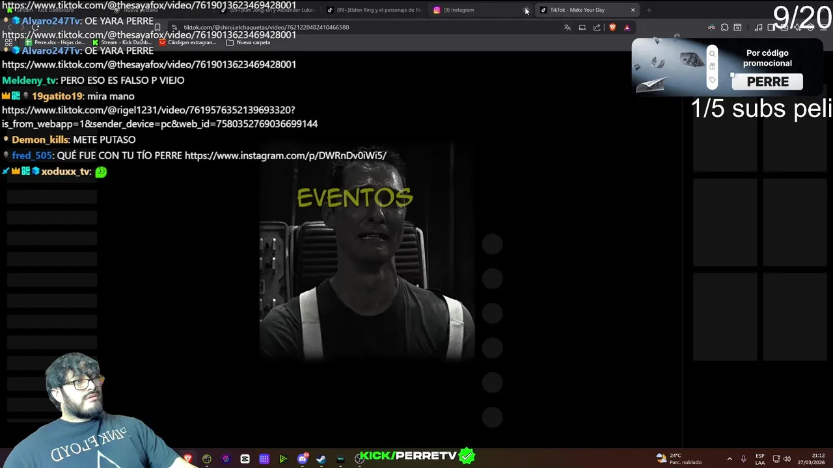Click the Meldeny_tv username in chat
This screenshot has width=833, height=468.
coord(29,80)
